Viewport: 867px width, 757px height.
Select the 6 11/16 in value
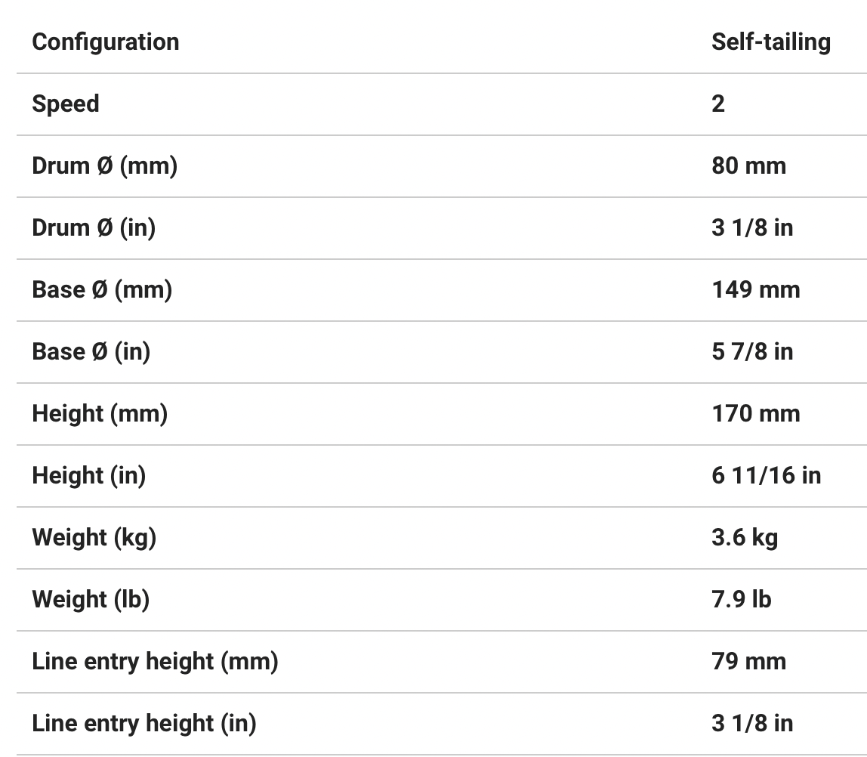tap(766, 475)
